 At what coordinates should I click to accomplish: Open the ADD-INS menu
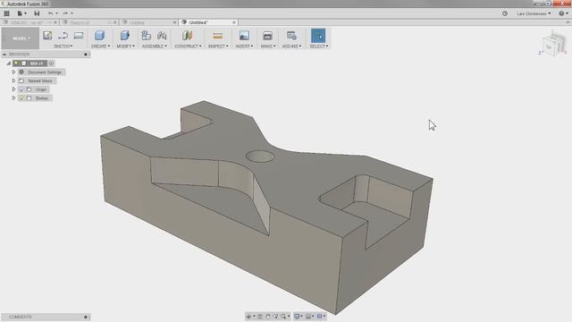[292, 47]
